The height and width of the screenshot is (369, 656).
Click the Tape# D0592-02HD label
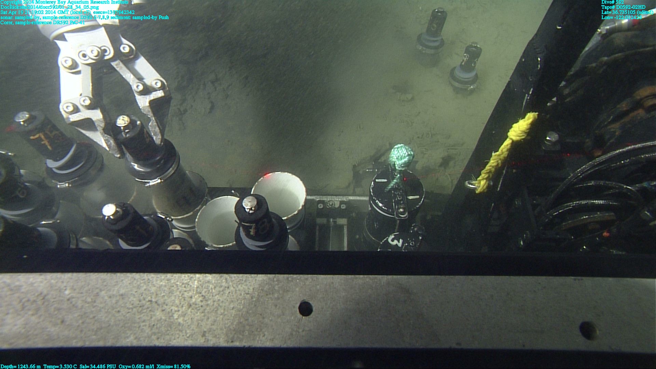(623, 7)
